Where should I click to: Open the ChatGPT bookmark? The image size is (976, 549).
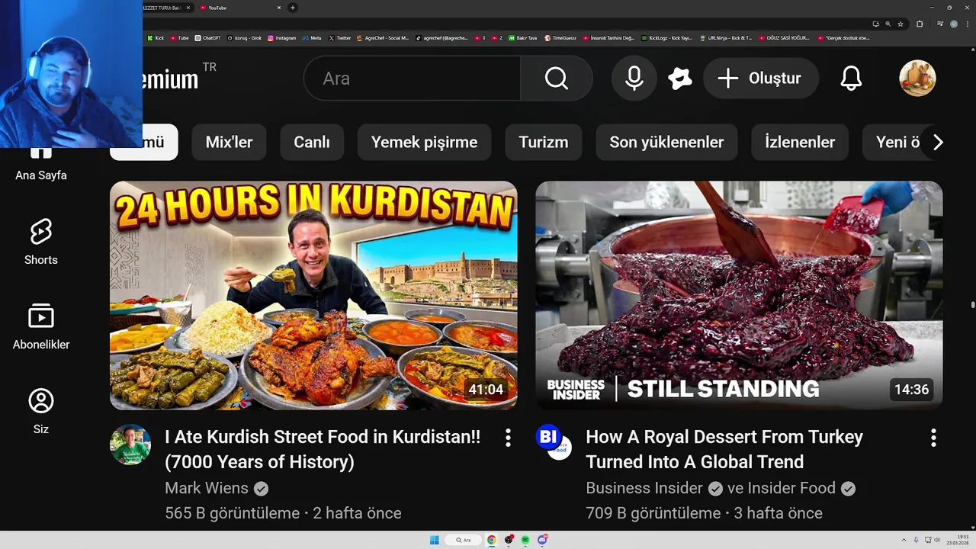207,37
